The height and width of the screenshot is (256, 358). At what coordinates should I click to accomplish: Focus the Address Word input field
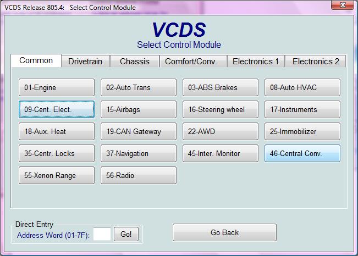tap(102, 234)
